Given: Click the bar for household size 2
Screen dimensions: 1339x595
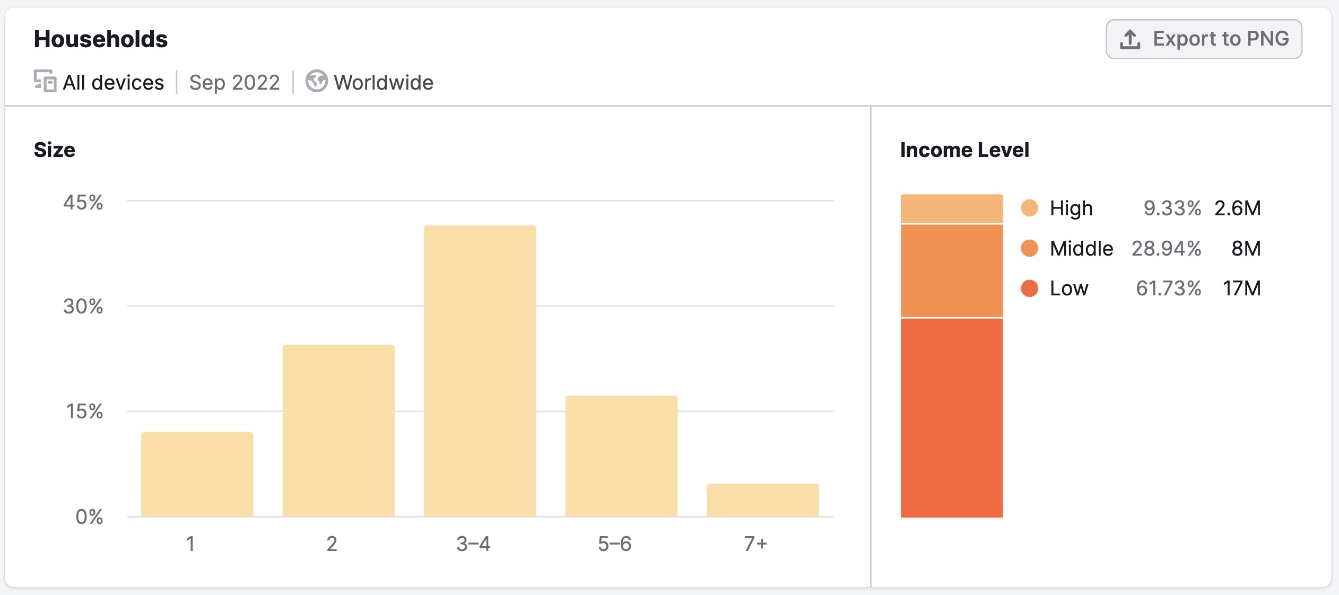Looking at the screenshot, I should [x=338, y=431].
